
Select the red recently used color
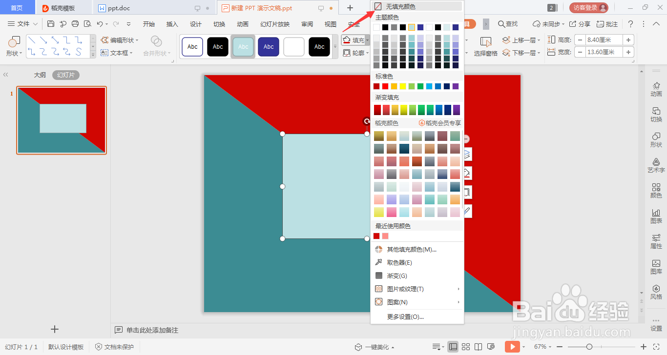point(376,236)
